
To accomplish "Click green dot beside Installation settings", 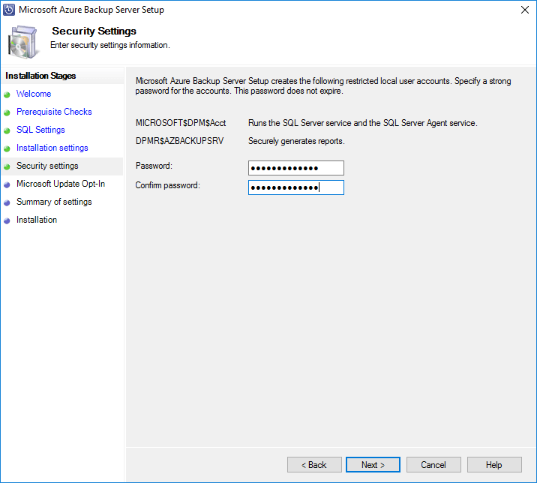I will click(x=7, y=148).
